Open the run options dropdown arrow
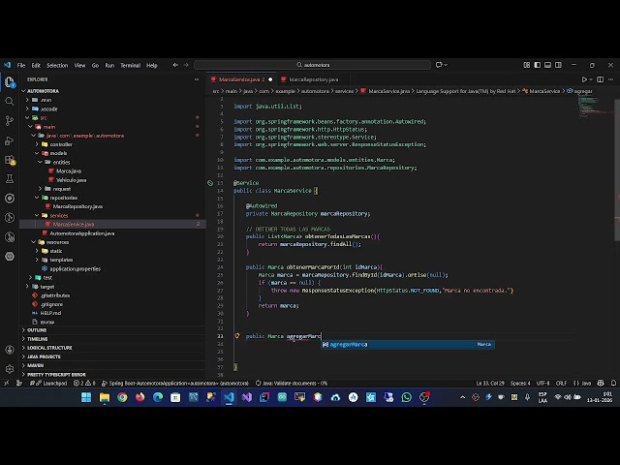Image resolution: width=620 pixels, height=465 pixels. [591, 79]
